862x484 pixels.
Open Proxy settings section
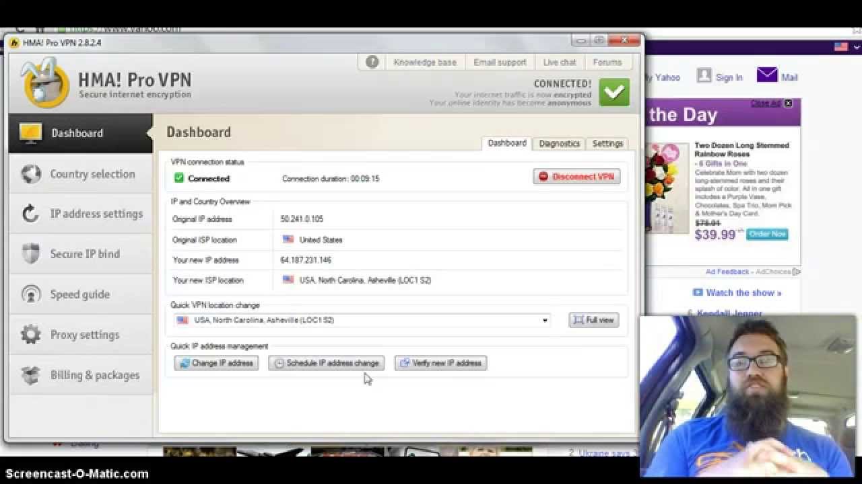pyautogui.click(x=81, y=335)
